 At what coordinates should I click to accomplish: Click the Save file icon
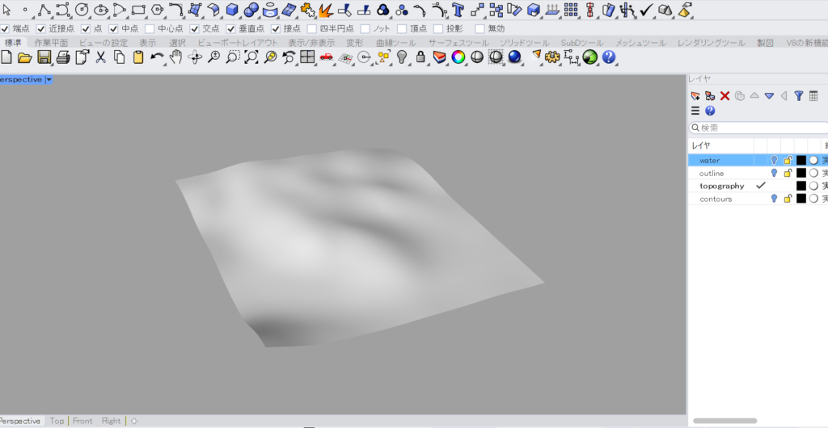(44, 57)
